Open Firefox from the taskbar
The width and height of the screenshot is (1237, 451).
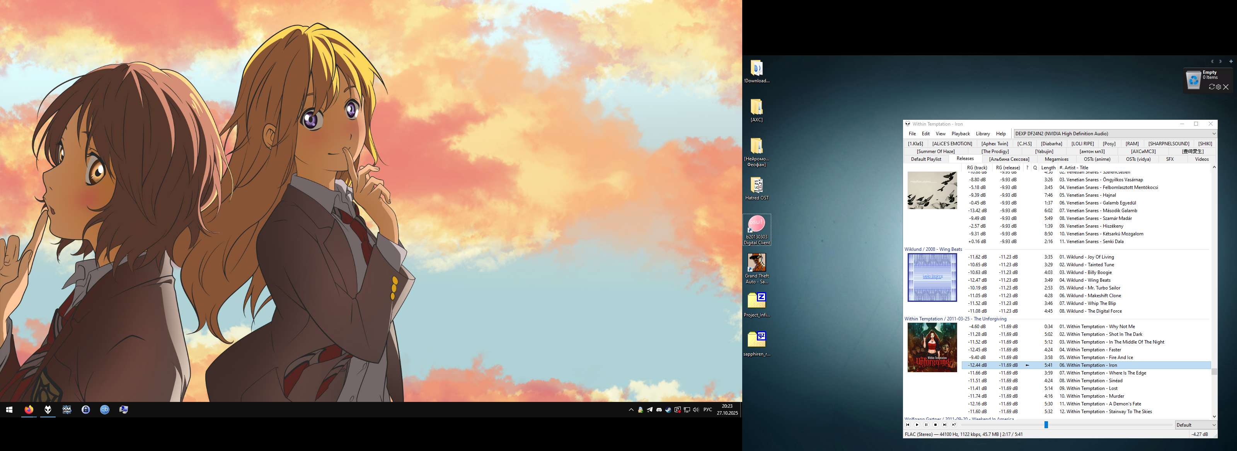coord(29,410)
